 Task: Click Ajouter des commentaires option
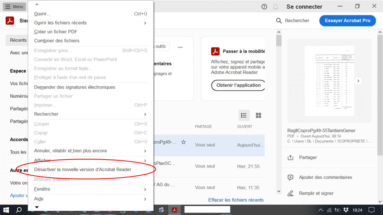click(325, 177)
